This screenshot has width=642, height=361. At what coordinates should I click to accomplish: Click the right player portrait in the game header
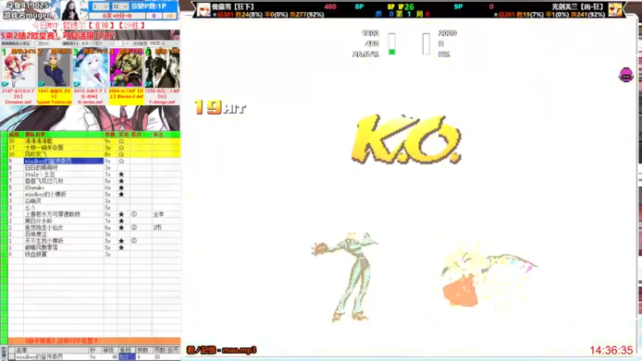coord(615,10)
